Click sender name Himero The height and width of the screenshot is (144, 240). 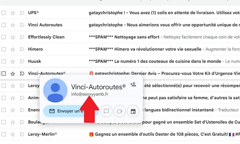(x=35, y=49)
